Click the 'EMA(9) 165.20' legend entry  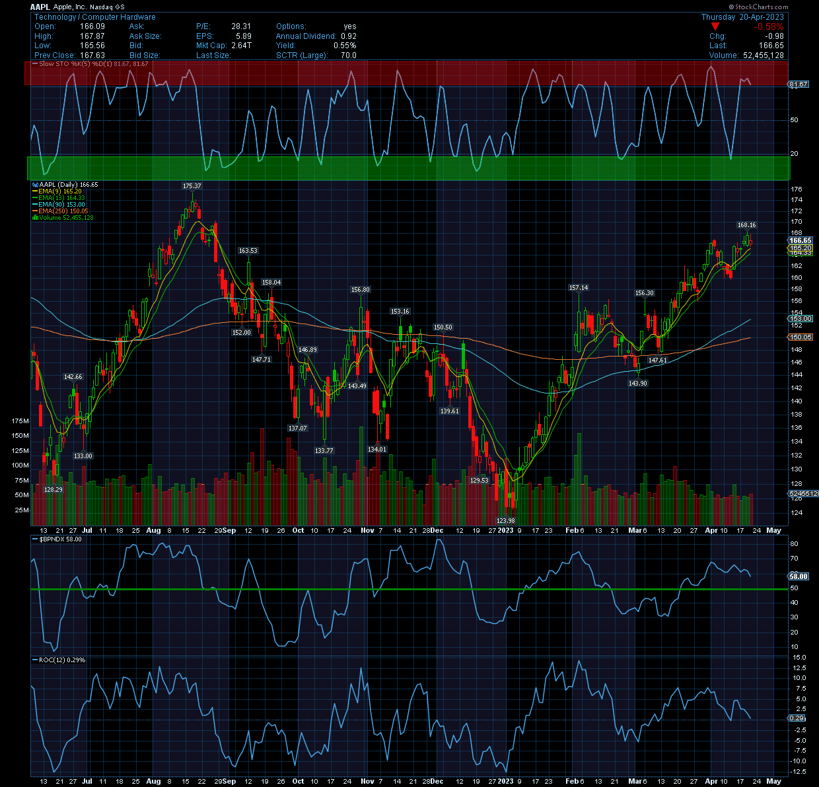point(57,191)
